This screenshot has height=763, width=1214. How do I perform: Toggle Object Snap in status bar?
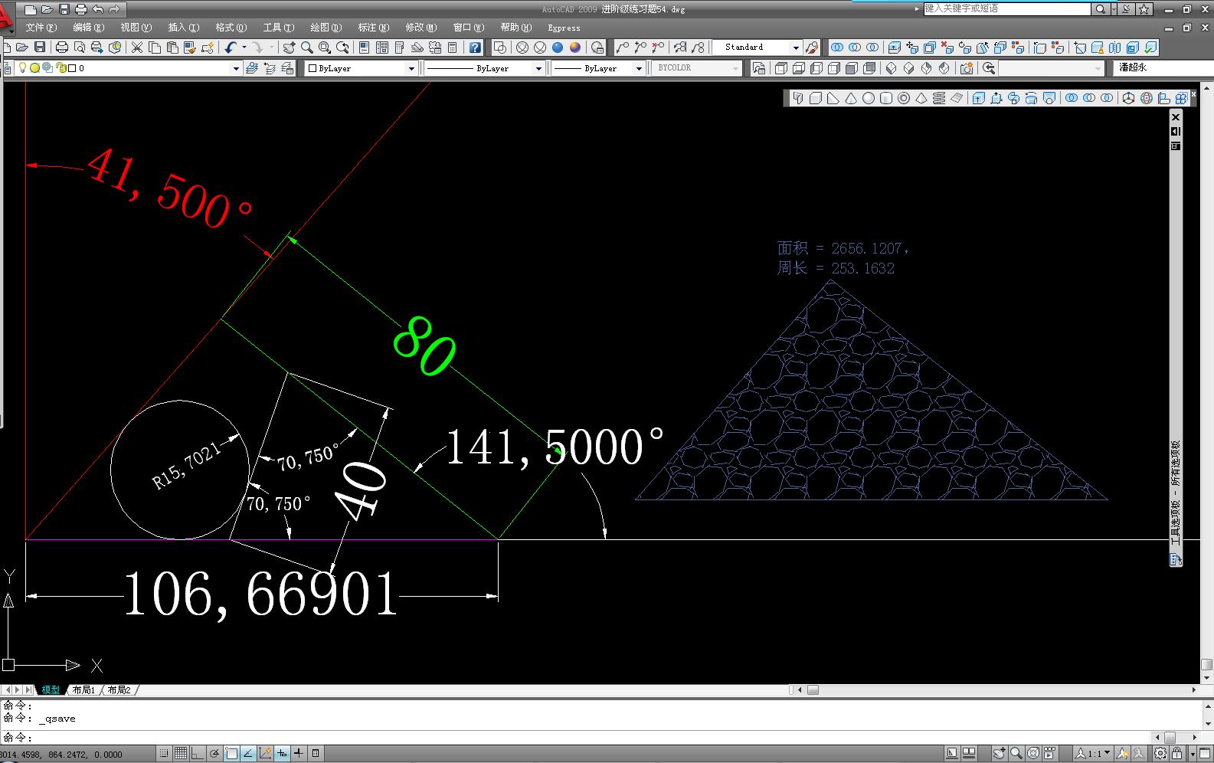pyautogui.click(x=231, y=754)
